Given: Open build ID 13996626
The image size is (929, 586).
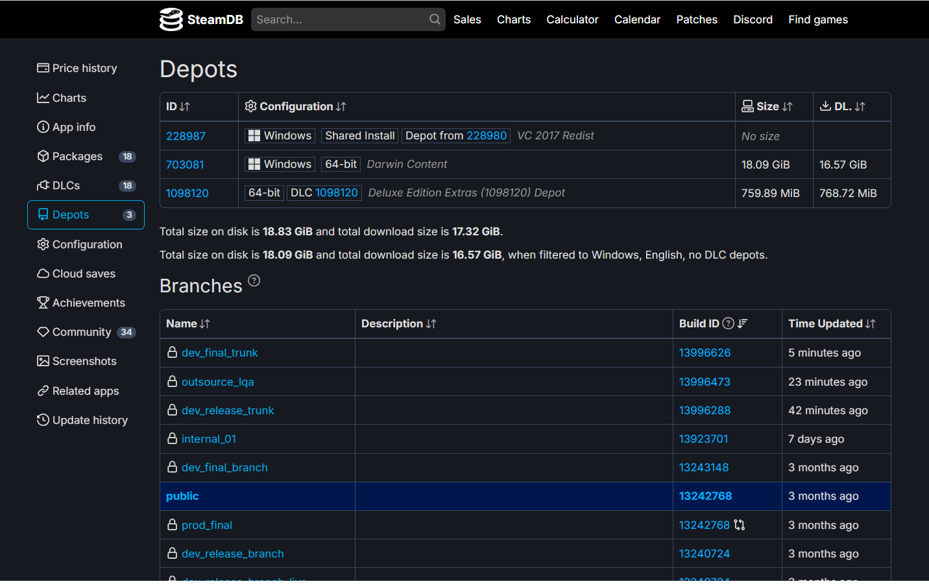Looking at the screenshot, I should pyautogui.click(x=705, y=353).
